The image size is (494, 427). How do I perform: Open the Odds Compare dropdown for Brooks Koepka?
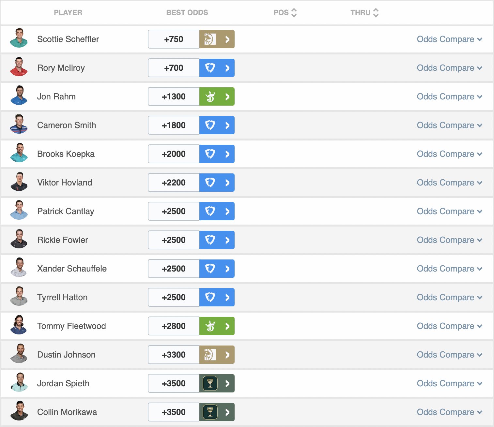(450, 154)
